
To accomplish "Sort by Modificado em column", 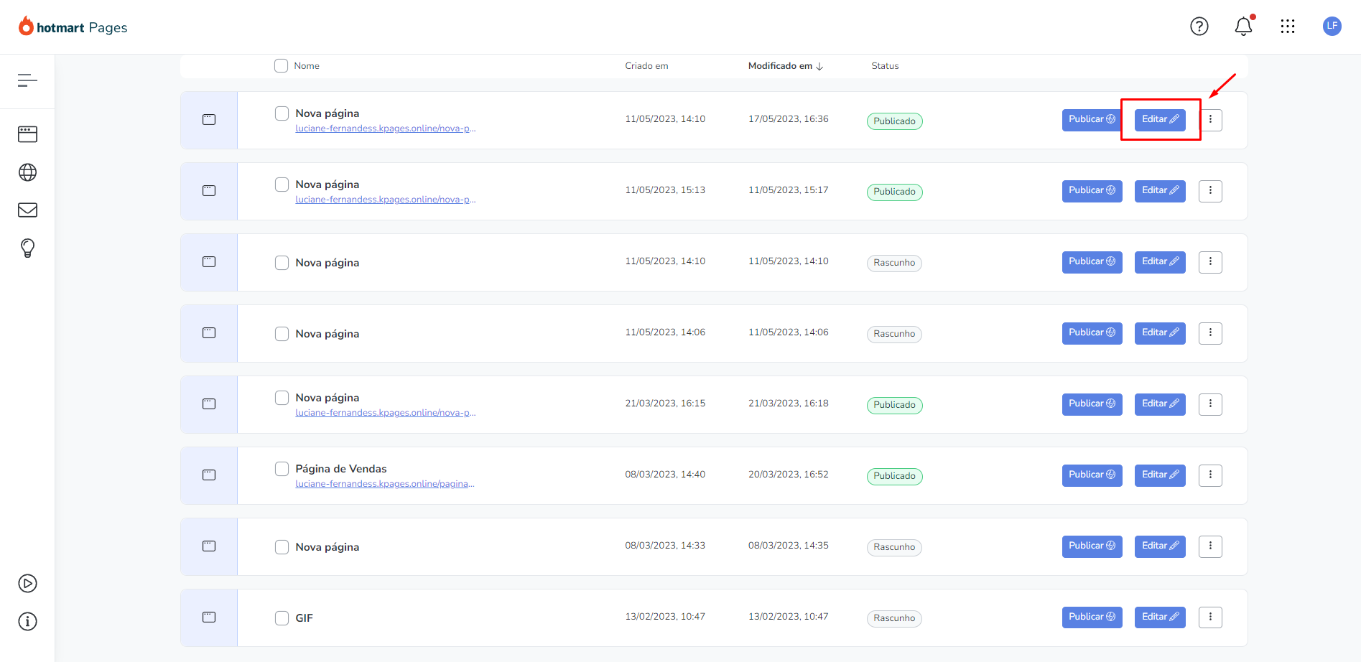I will coord(785,66).
